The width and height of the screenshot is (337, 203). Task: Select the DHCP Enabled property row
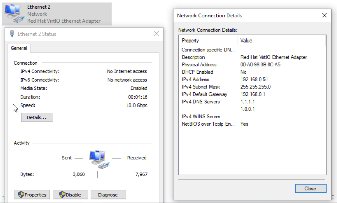coord(197,72)
